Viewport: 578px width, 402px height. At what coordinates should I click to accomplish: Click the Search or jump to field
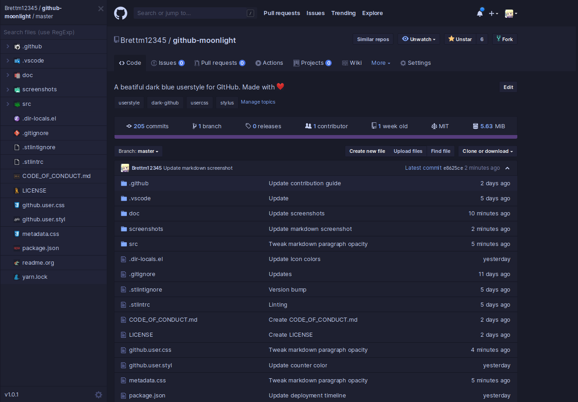point(192,13)
